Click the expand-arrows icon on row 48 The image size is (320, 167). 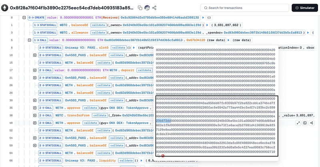click(298, 123)
